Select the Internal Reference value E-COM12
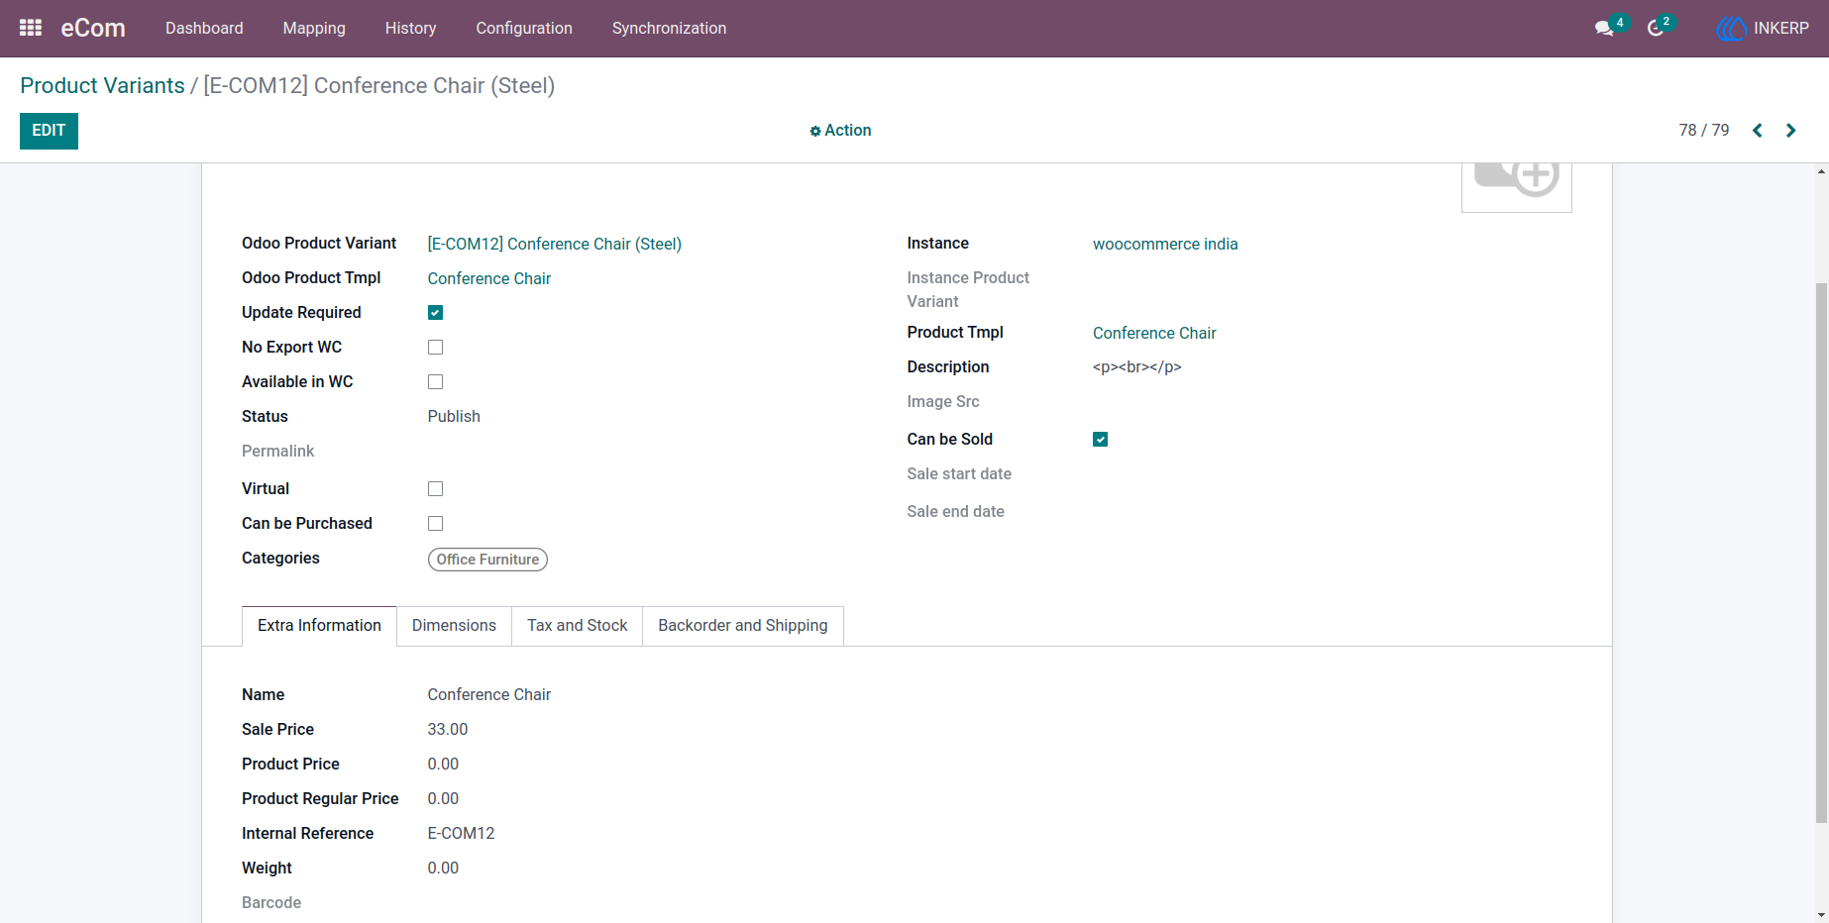This screenshot has width=1829, height=923. (461, 834)
